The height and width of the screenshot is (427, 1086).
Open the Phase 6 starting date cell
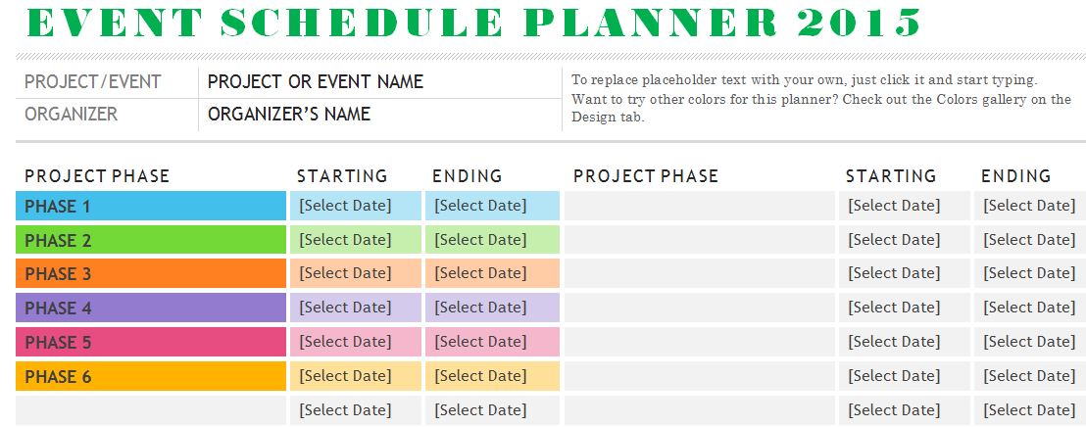[345, 376]
